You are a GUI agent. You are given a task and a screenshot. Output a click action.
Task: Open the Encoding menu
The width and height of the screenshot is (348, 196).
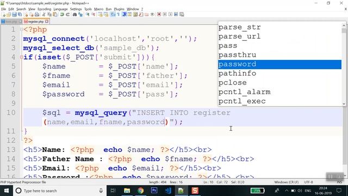click(44, 9)
